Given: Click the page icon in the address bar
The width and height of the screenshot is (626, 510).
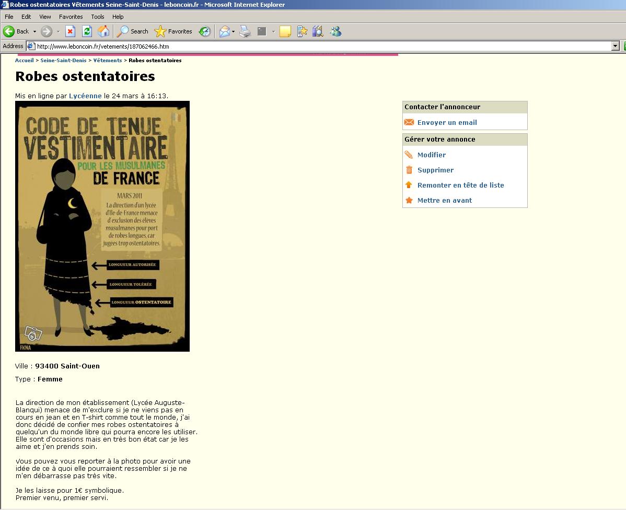Looking at the screenshot, I should pos(31,47).
